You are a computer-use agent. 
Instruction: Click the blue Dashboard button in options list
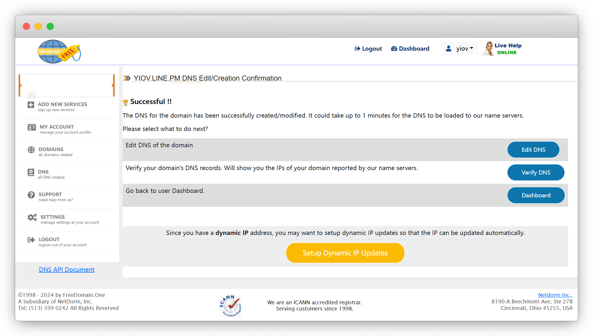pos(536,195)
